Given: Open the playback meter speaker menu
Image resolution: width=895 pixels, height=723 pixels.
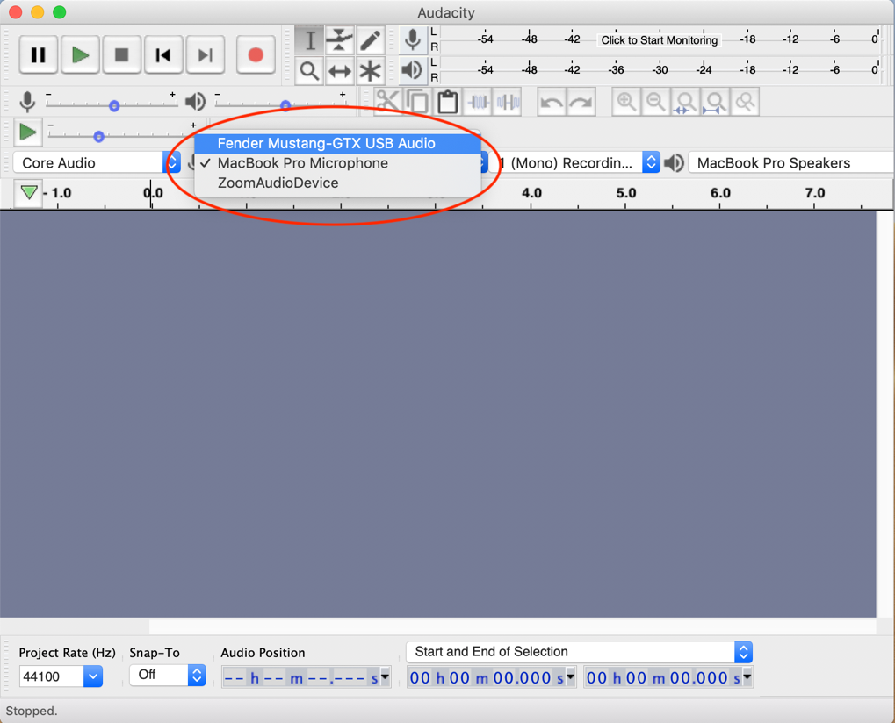Looking at the screenshot, I should 413,70.
